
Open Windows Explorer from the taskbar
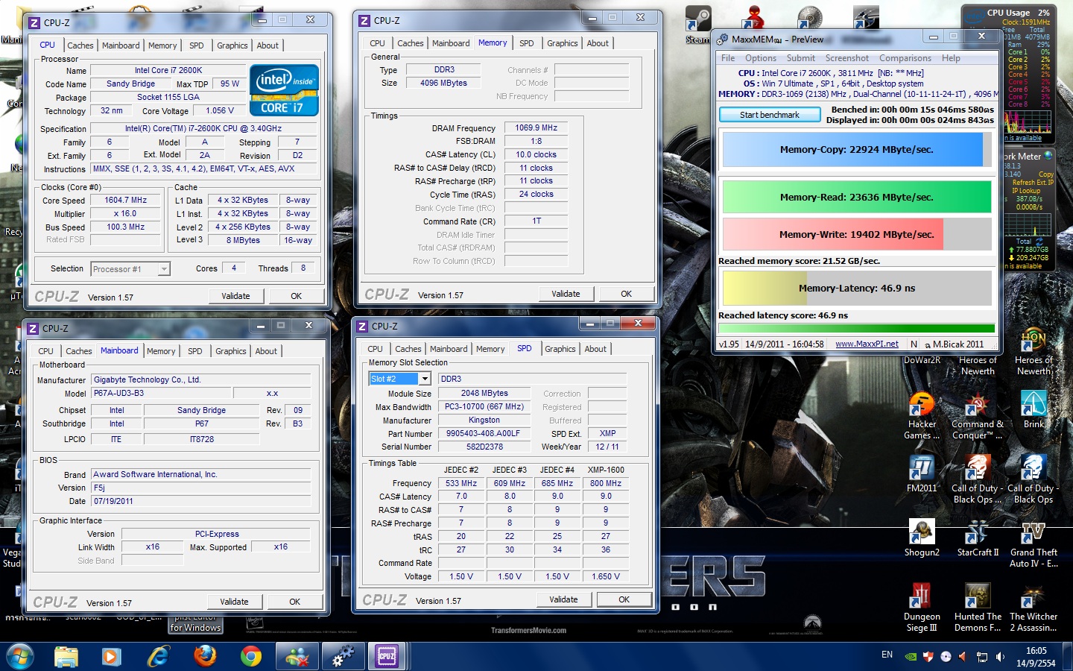pyautogui.click(x=66, y=656)
